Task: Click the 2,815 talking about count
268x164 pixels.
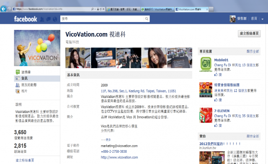Action: click(20, 146)
